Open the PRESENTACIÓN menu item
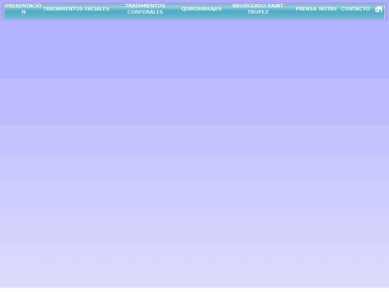The width and height of the screenshot is (389, 292). pyautogui.click(x=24, y=9)
